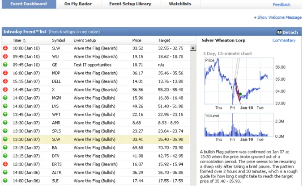303x186 pixels.
Task: Click the Price column header
Action: point(137,41)
